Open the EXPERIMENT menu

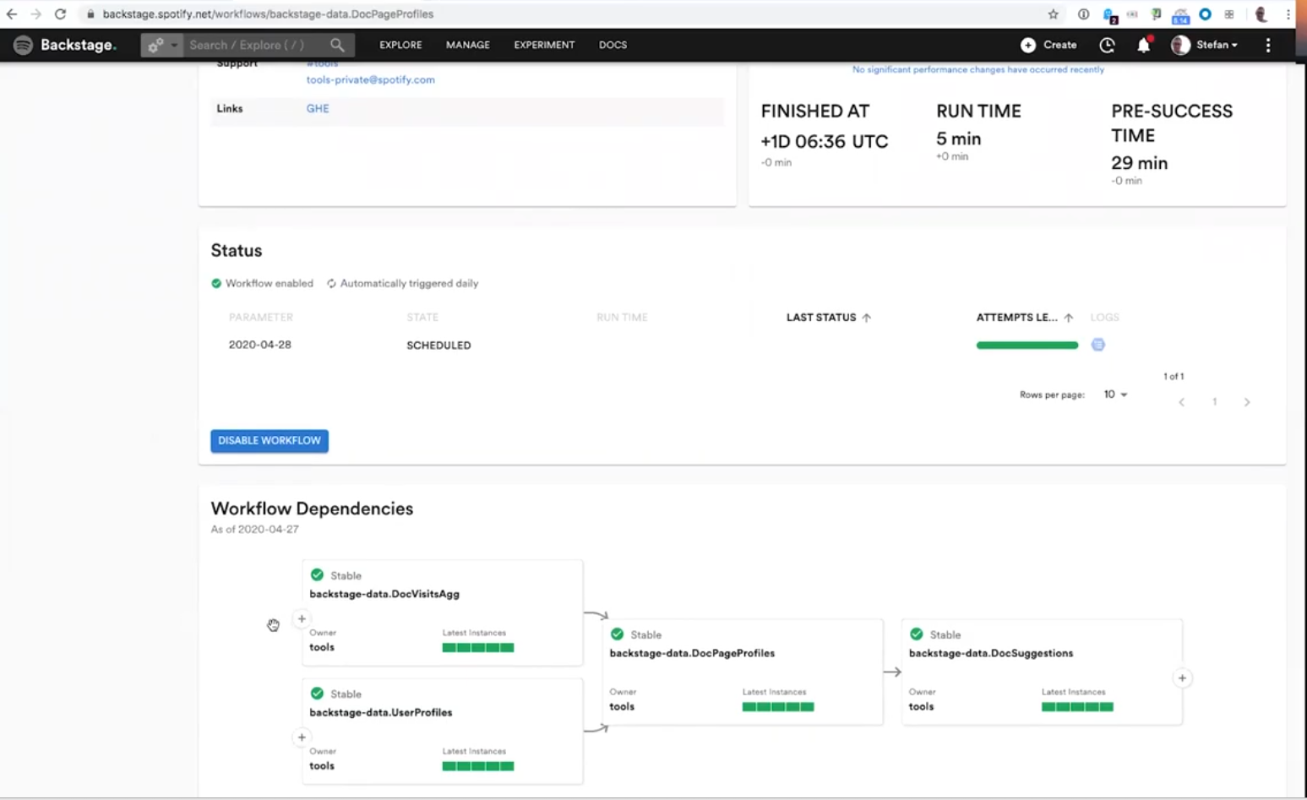click(x=544, y=45)
